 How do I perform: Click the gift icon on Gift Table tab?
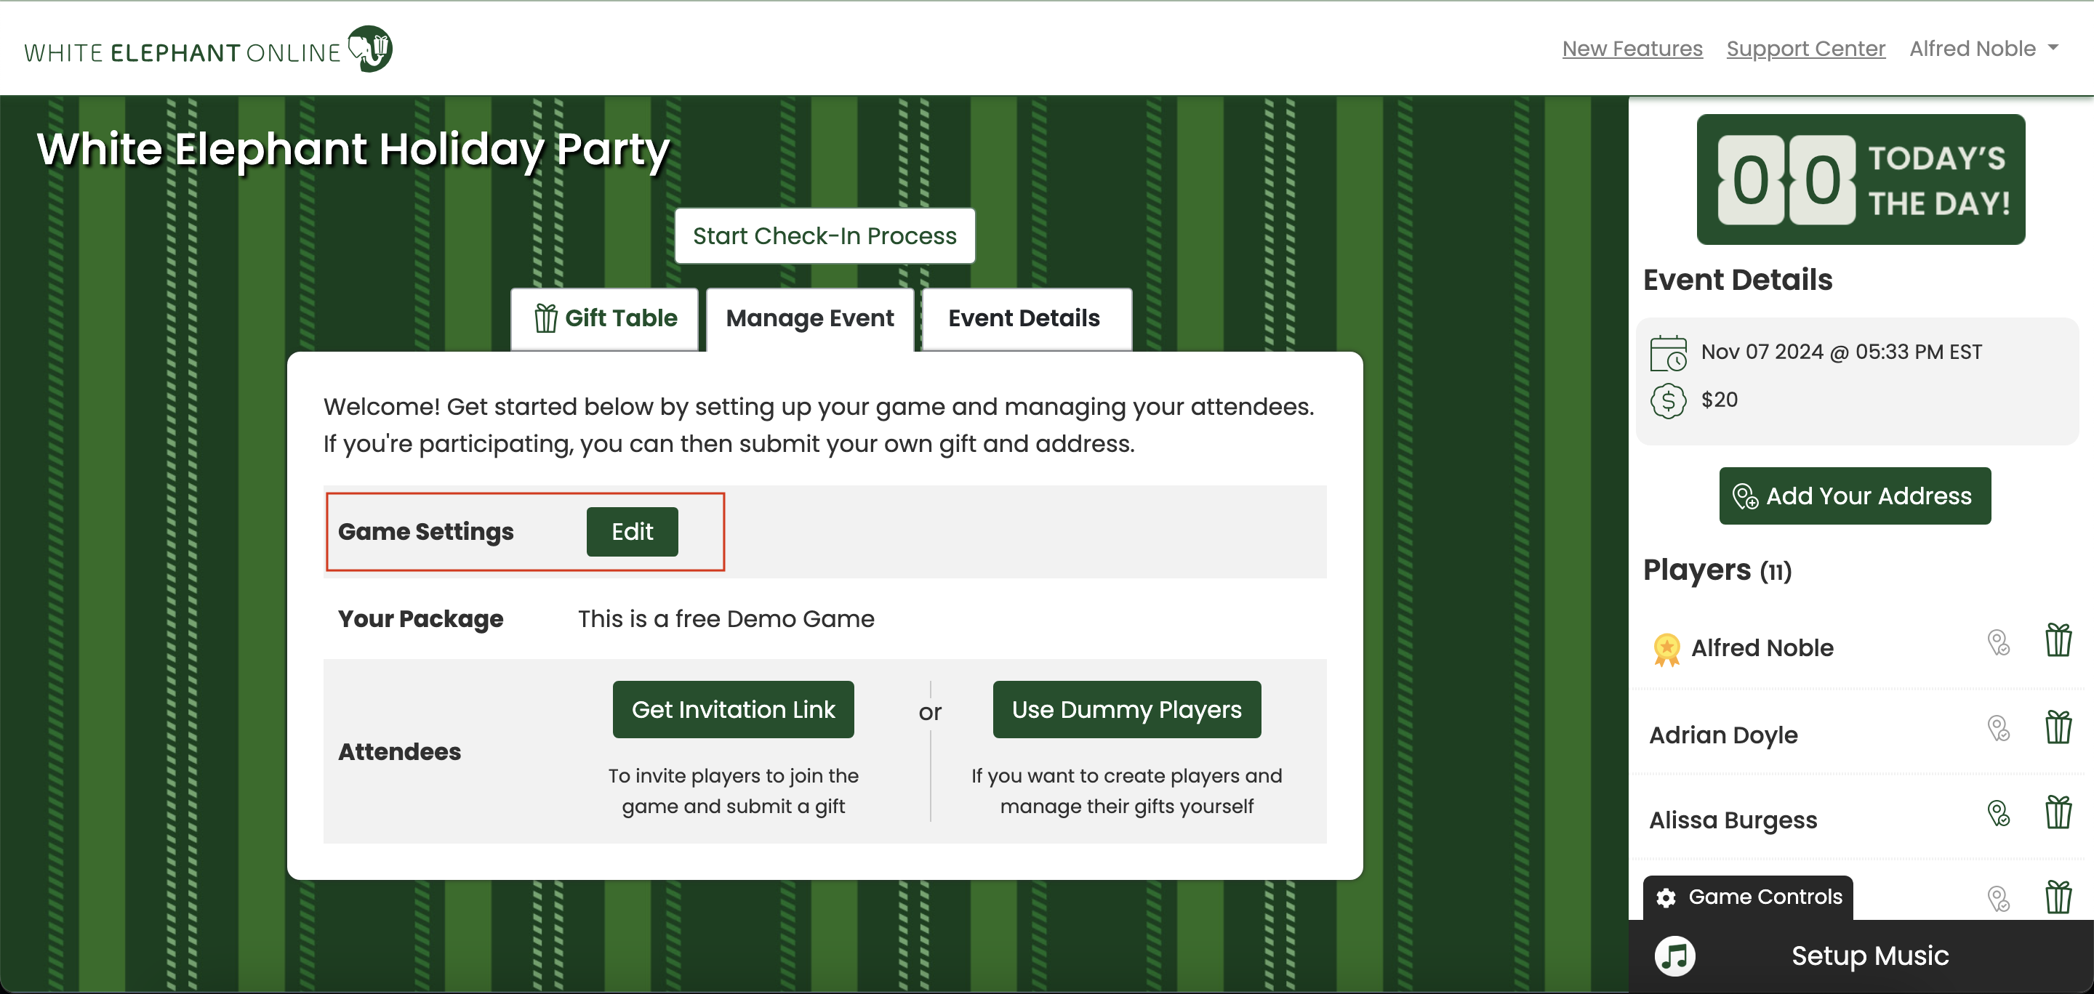click(x=545, y=318)
